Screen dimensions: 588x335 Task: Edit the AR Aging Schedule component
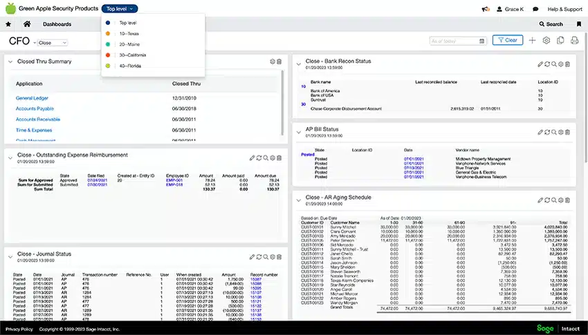[540, 200]
